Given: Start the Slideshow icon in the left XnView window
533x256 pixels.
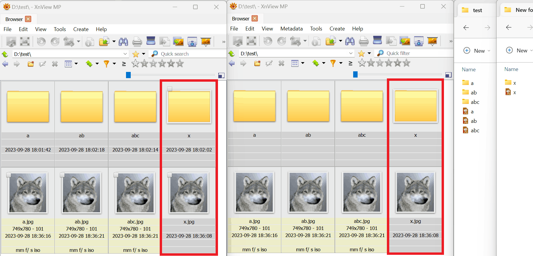Looking at the screenshot, I should (206, 42).
